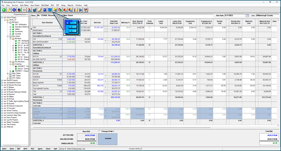
Task: Uncheck Print Subtotal for SUBTOTAL 3 row
Action: pyautogui.click(x=149, y=97)
